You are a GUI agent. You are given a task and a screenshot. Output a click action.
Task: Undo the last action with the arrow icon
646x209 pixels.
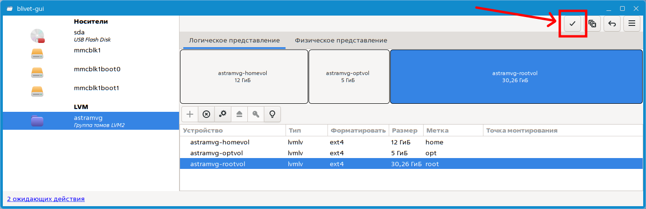coord(612,24)
